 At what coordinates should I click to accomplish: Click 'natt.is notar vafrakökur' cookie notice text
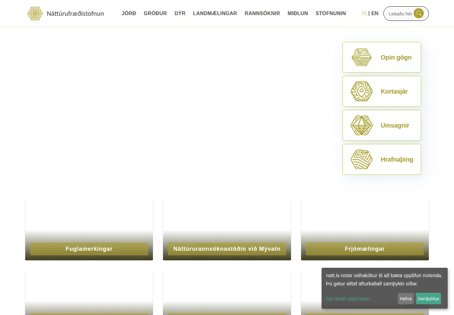[384, 279]
